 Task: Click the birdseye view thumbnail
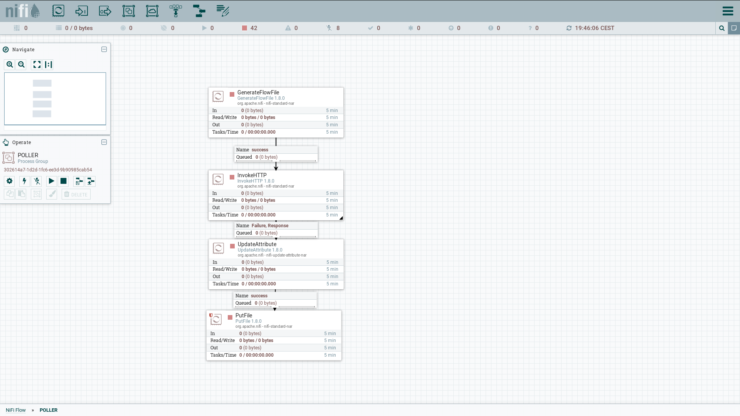click(55, 99)
